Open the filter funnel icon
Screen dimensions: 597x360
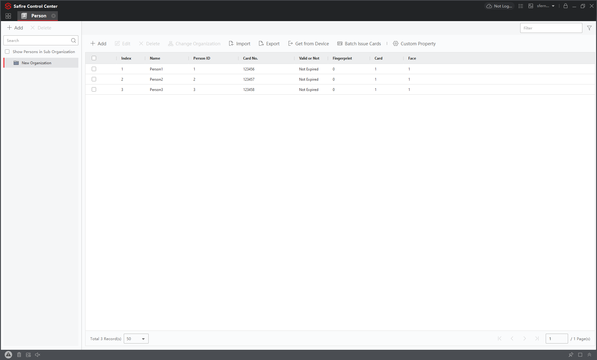coord(589,28)
